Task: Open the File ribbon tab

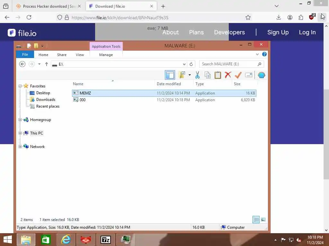Action: 25,54
